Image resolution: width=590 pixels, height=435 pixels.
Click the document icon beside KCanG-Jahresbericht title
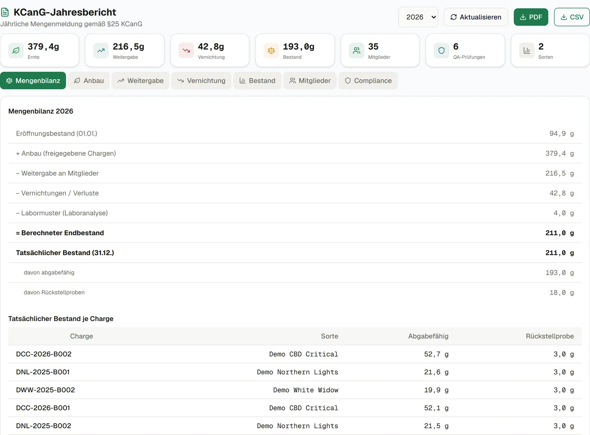(x=5, y=12)
